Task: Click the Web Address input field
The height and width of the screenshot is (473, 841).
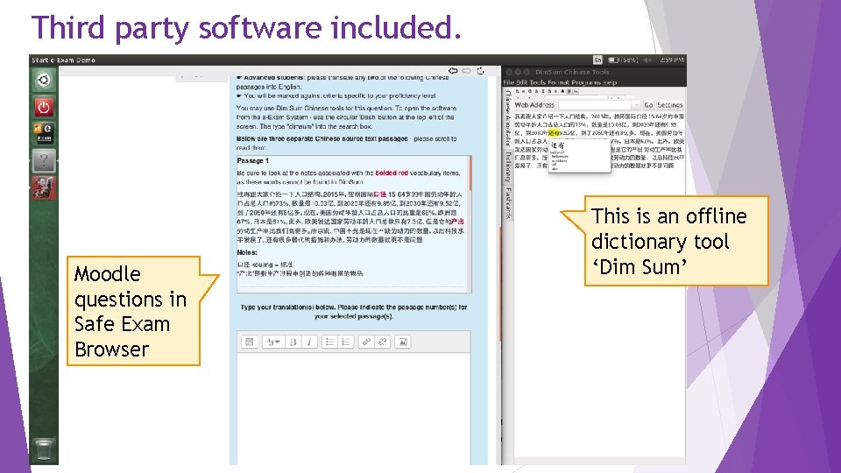Action: (x=594, y=105)
